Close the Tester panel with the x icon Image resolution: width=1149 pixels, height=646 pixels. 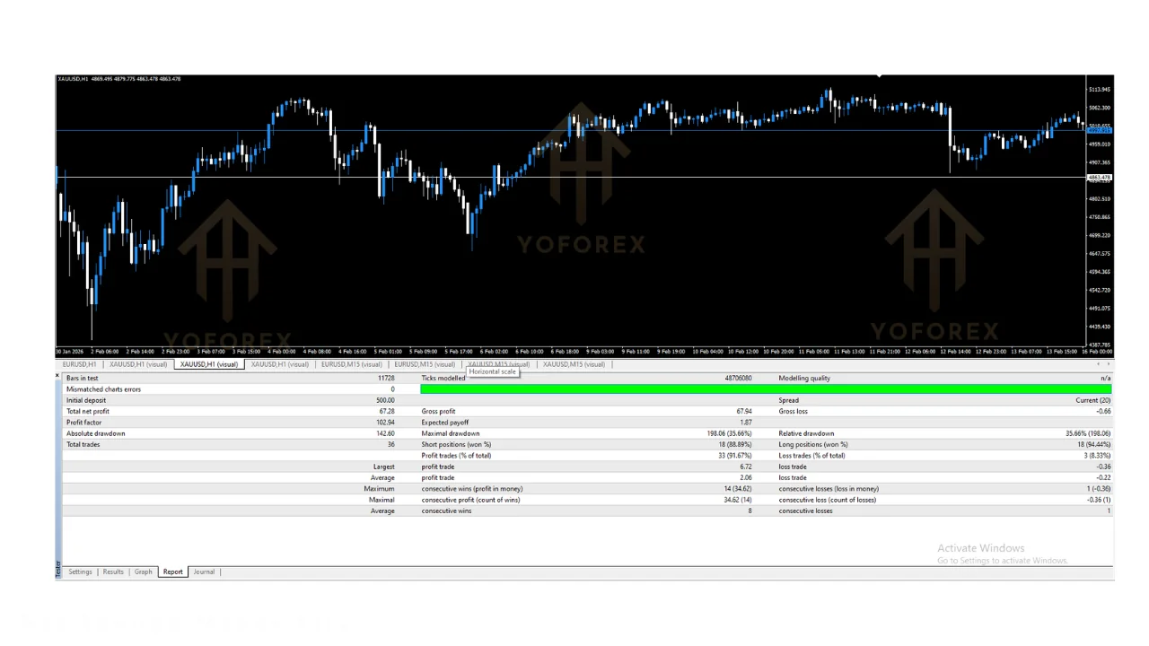pyautogui.click(x=58, y=376)
